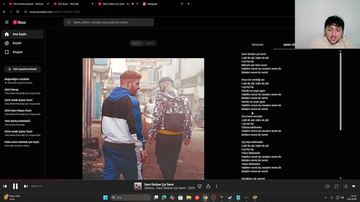Screen dimensions: 360x202
Task: Click the Yeni oynatma listesi button
Action: (x=22, y=69)
